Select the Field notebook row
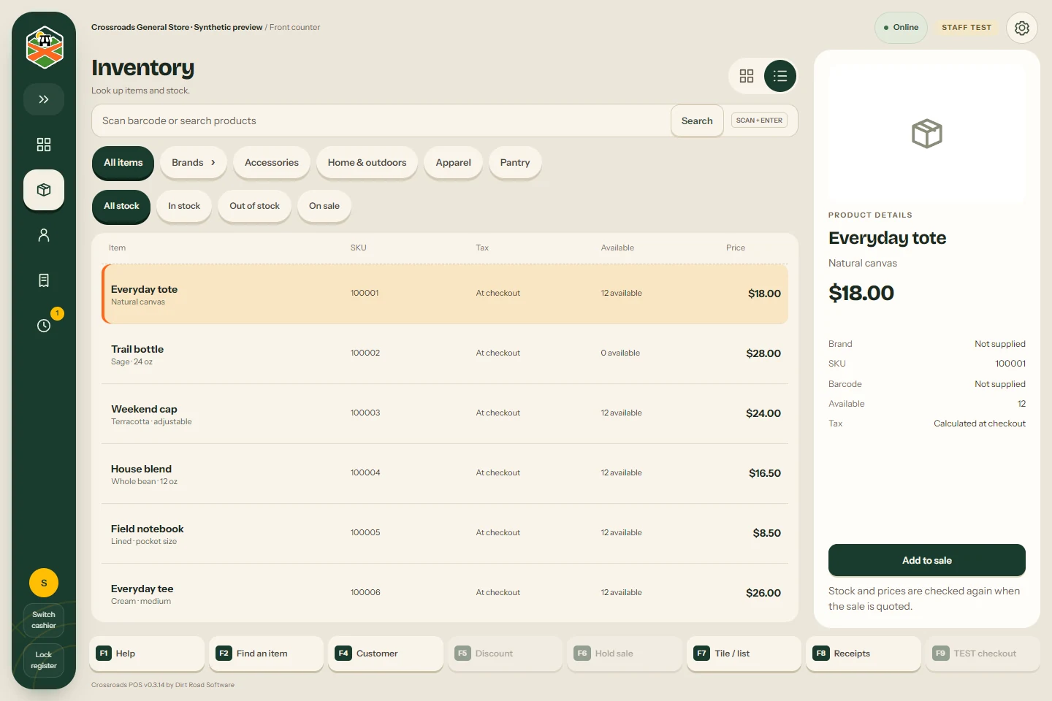This screenshot has height=701, width=1052. point(445,534)
